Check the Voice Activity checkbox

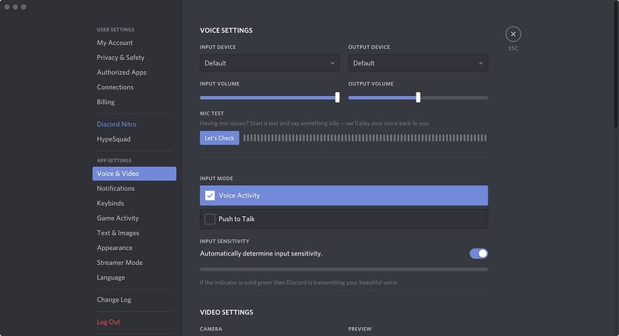(x=210, y=196)
